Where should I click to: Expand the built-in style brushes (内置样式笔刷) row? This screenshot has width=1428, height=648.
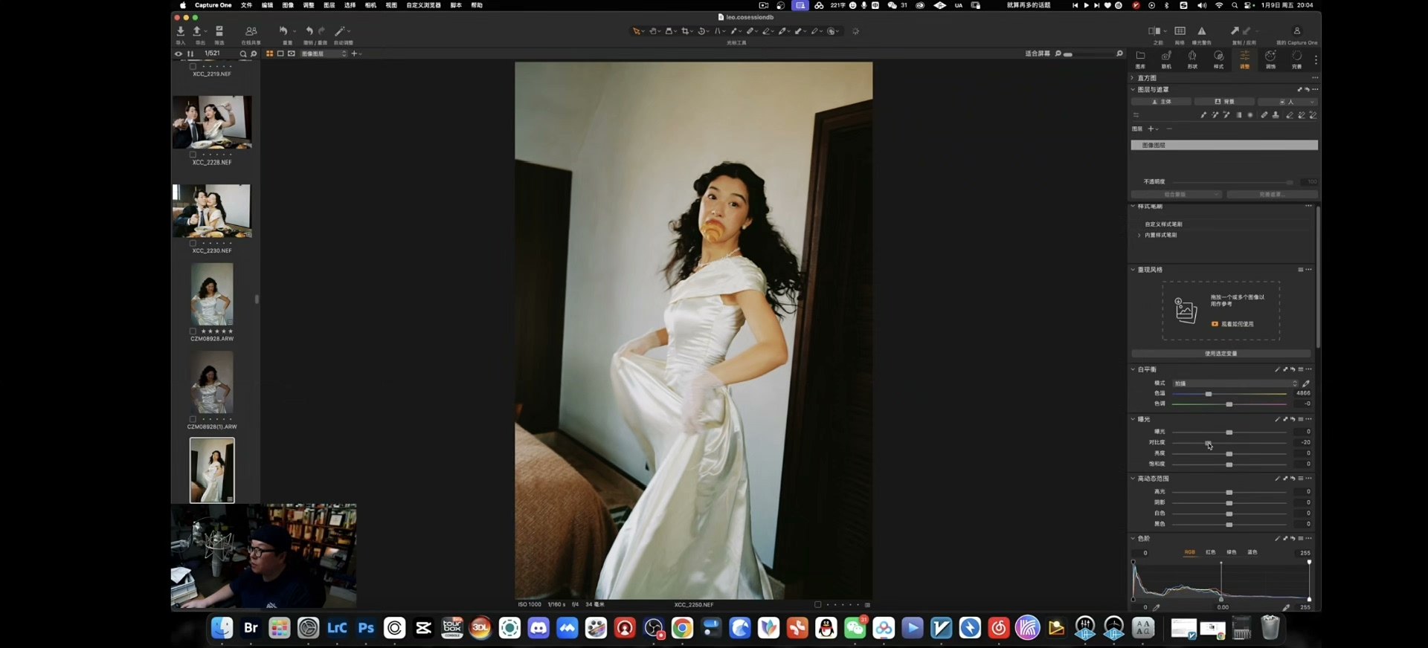[1139, 236]
